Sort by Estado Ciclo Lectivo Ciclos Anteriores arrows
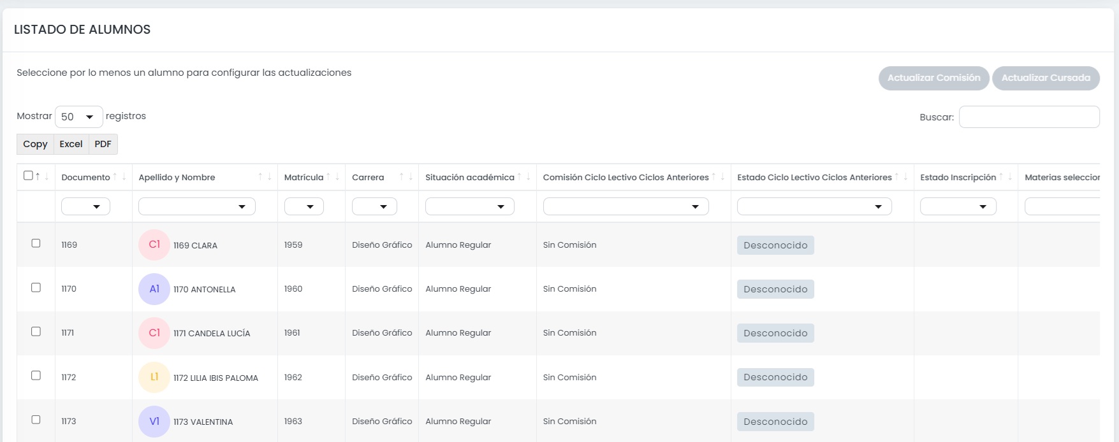Screen dimensions: 1119x442 (901, 177)
